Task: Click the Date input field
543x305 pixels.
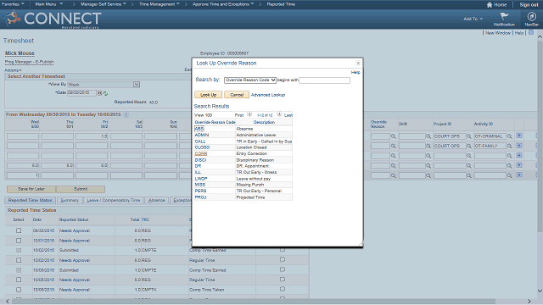Action: click(x=81, y=92)
